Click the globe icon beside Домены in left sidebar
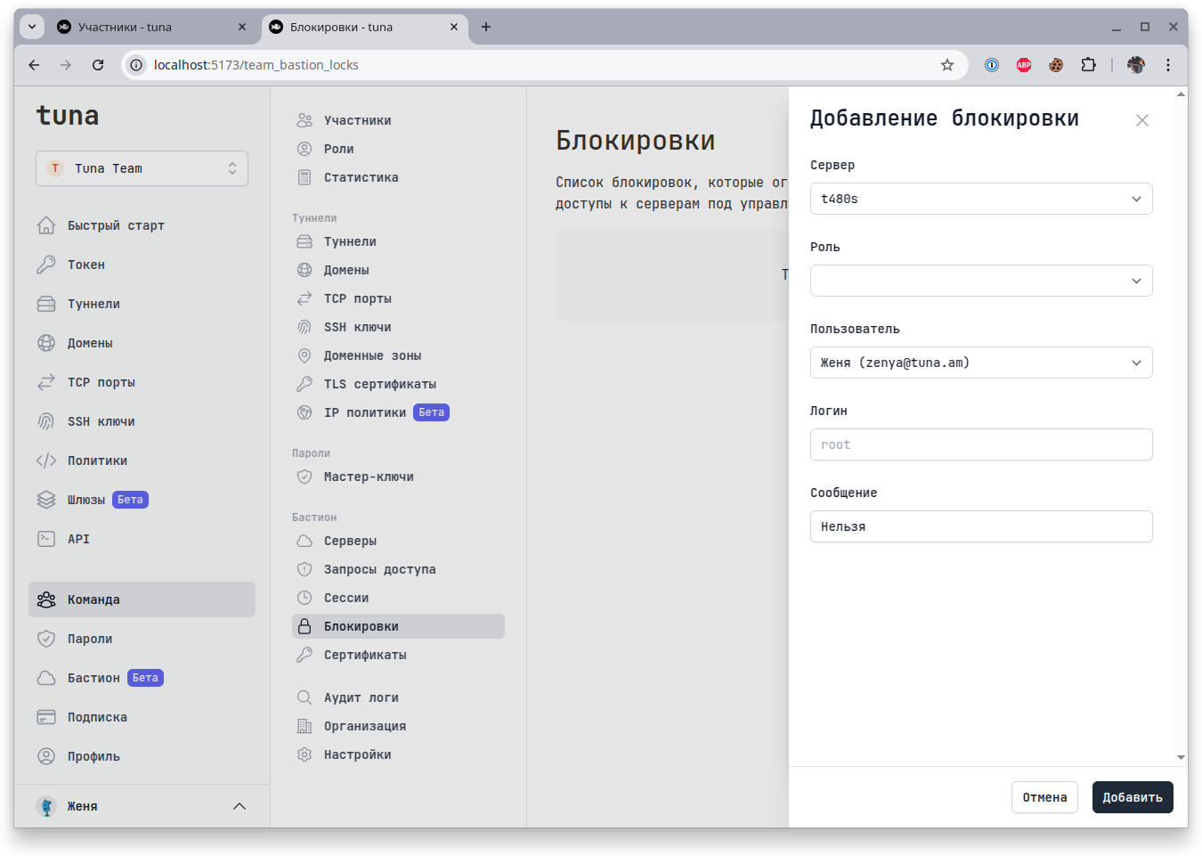 [46, 343]
